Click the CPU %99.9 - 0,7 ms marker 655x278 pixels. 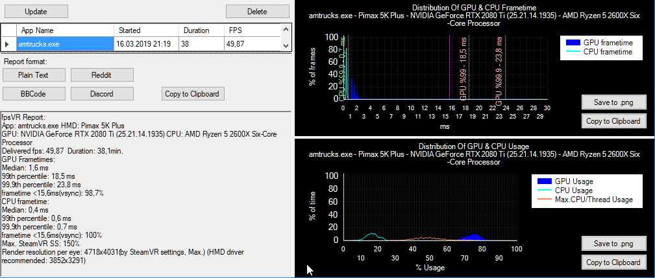(341, 69)
